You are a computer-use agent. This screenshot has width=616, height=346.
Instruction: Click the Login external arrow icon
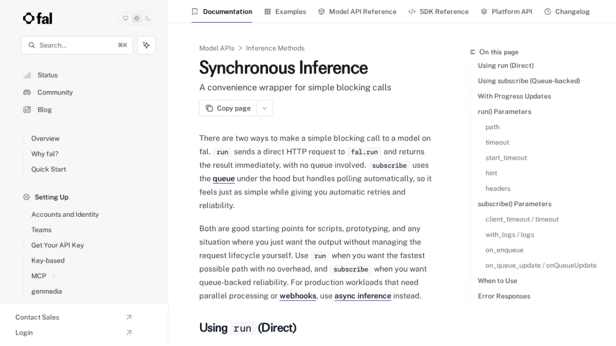129,333
